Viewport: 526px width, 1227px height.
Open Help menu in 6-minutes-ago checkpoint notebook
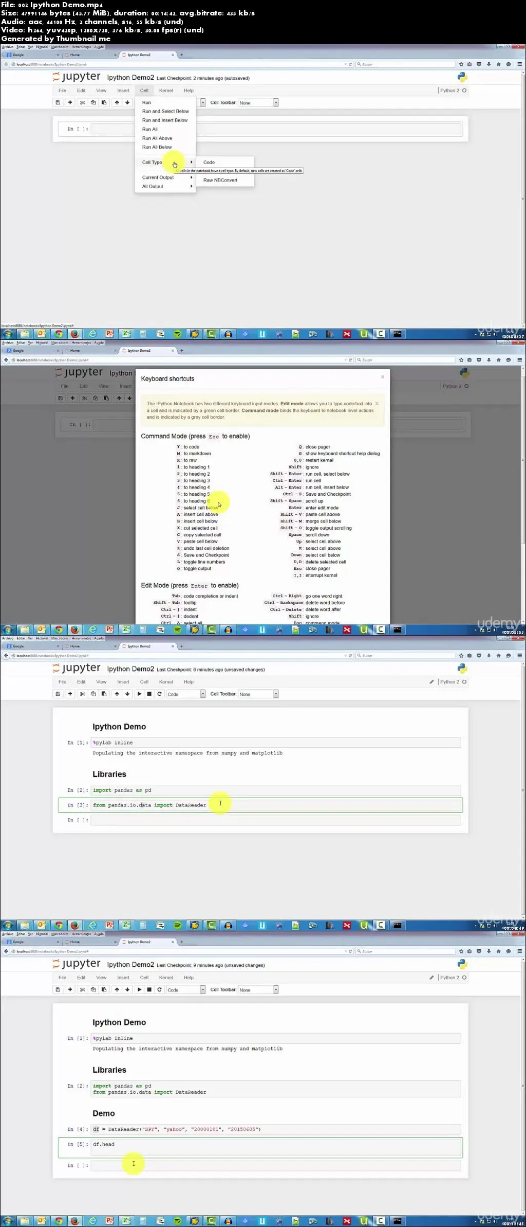pyautogui.click(x=189, y=682)
